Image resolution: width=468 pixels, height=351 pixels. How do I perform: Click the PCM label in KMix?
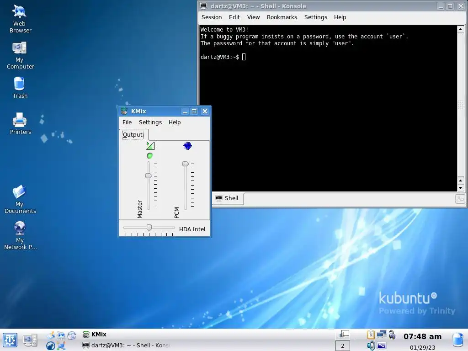click(x=176, y=213)
